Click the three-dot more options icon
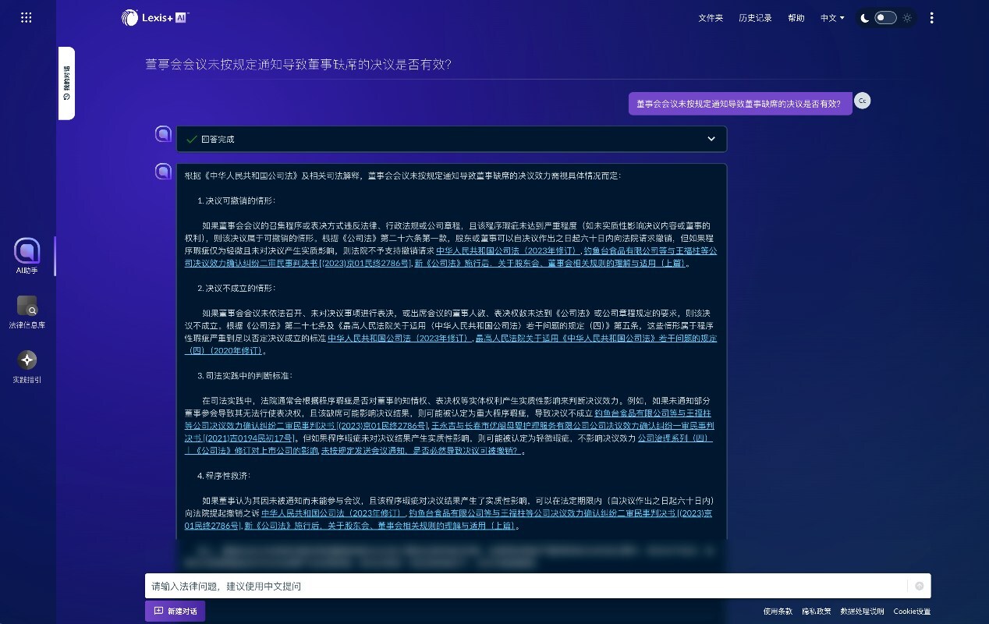The width and height of the screenshot is (989, 624). 931,17
